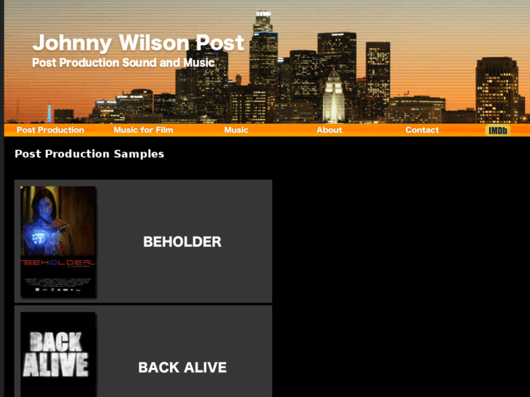Open the About page
530x397 pixels.
click(330, 130)
